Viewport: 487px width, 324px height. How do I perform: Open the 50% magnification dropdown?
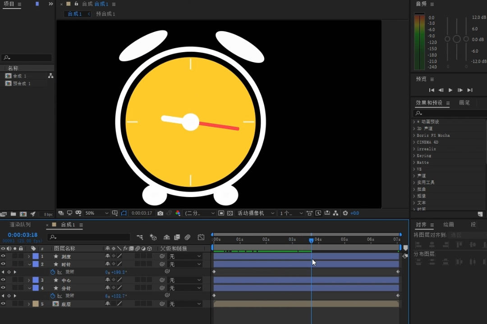(96, 213)
